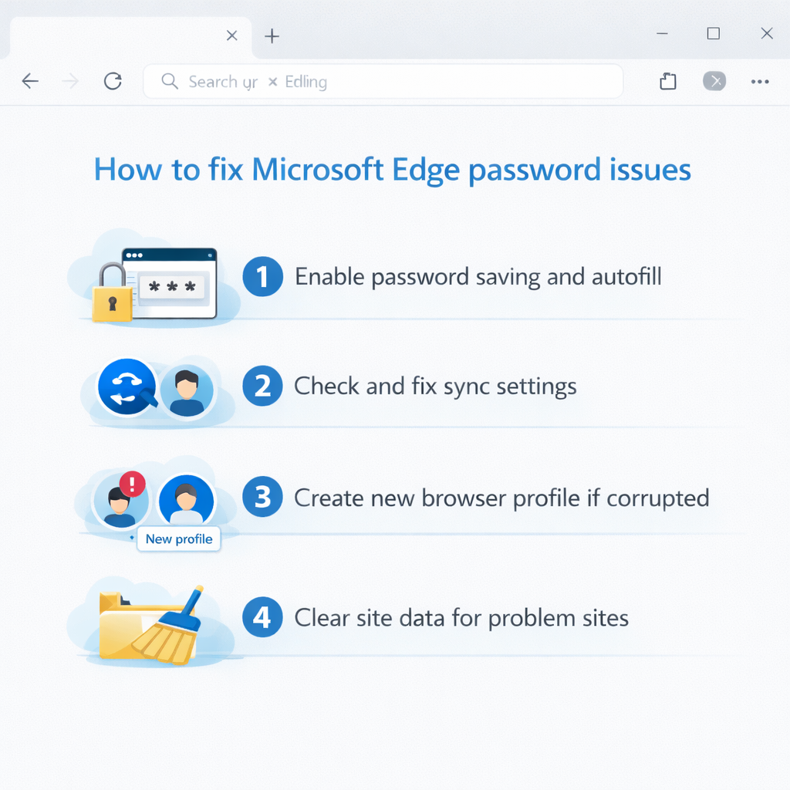Click "Check and fix sync settings" text
Screen dimensions: 790x790
pyautogui.click(x=435, y=387)
